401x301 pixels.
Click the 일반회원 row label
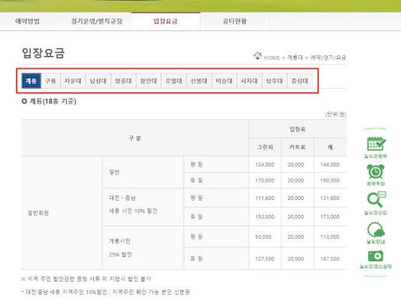[38, 213]
